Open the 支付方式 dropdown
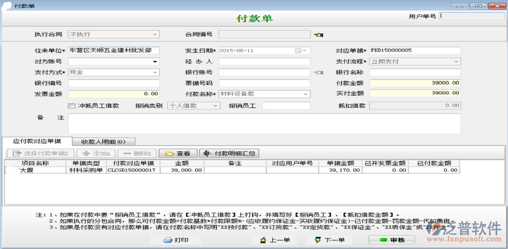 [x=155, y=72]
